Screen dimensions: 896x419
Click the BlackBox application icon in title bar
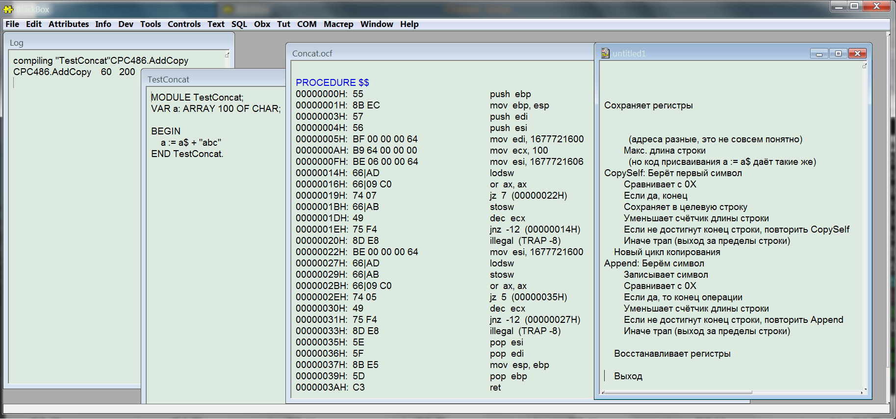(x=8, y=9)
